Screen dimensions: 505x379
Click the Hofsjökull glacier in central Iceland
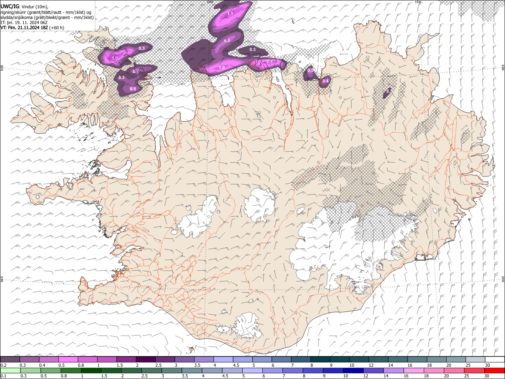[260, 205]
